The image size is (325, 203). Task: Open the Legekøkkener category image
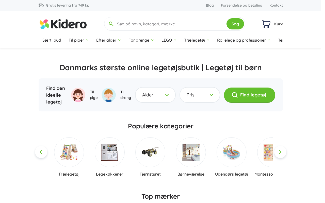pos(110,152)
